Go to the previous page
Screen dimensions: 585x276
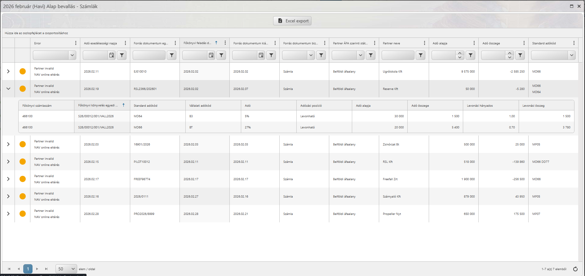click(x=19, y=269)
